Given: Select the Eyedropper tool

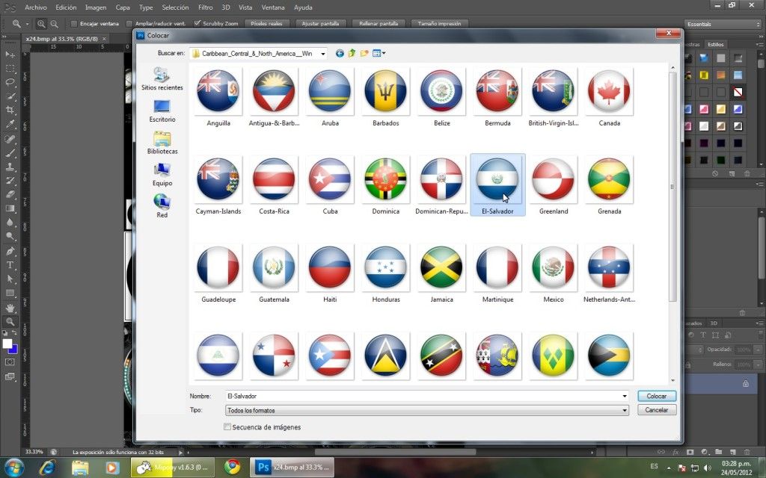Looking at the screenshot, I should click(x=10, y=125).
